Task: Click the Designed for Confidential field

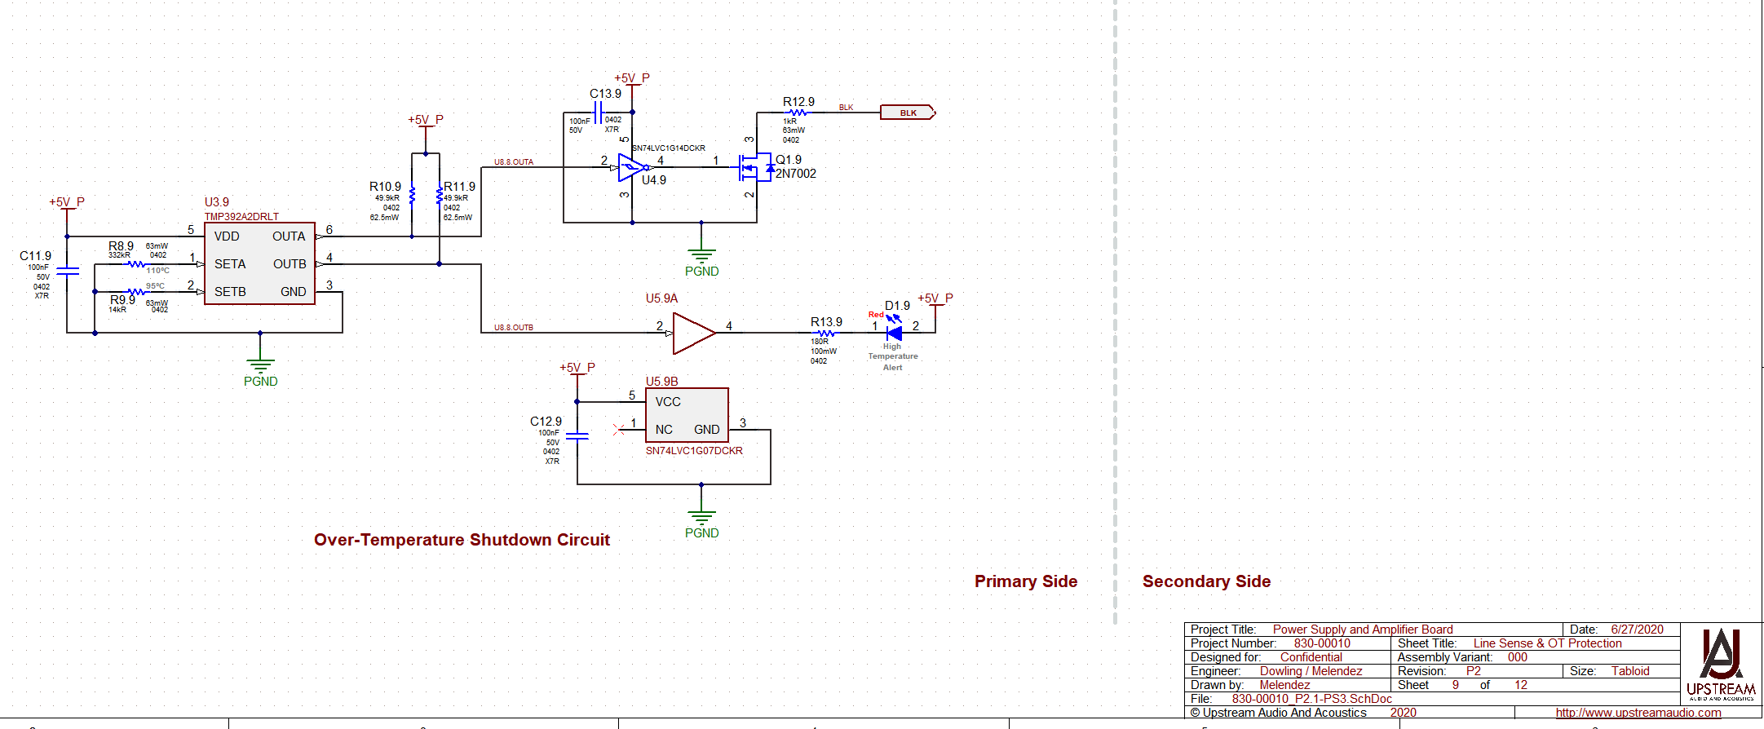Action: click(1311, 657)
